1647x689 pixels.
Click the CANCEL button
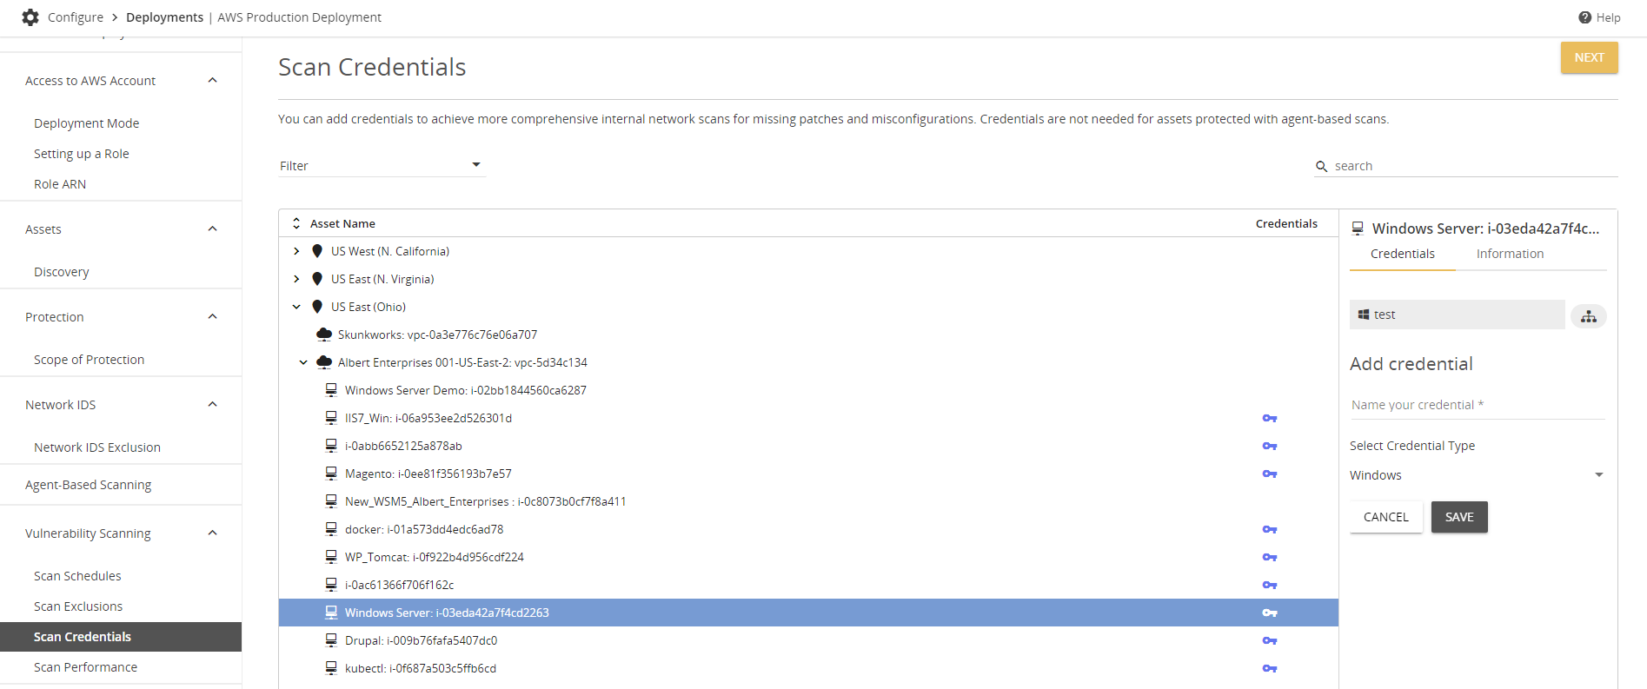1385,517
